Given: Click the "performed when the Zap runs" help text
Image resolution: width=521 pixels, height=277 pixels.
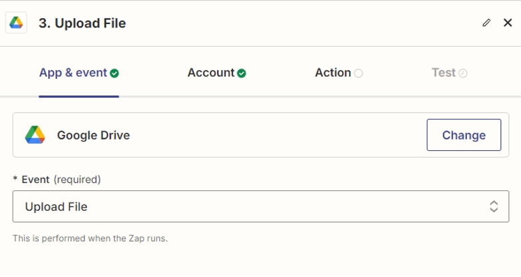Looking at the screenshot, I should [x=90, y=238].
